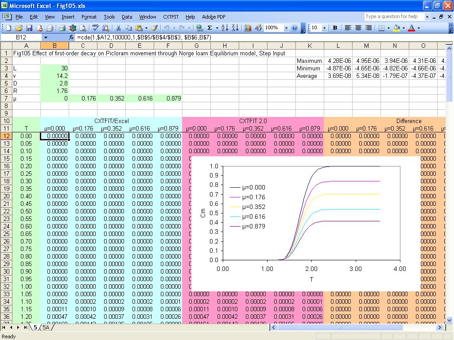Open the zoom level dropdown
Image resolution: width=454 pixels, height=340 pixels.
click(286, 27)
